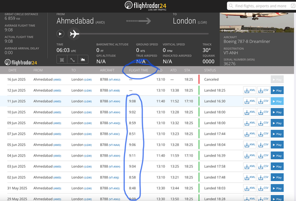Download CSV for 12 Jun 2025 flight
This screenshot has height=201, width=296.
click(x=263, y=90)
